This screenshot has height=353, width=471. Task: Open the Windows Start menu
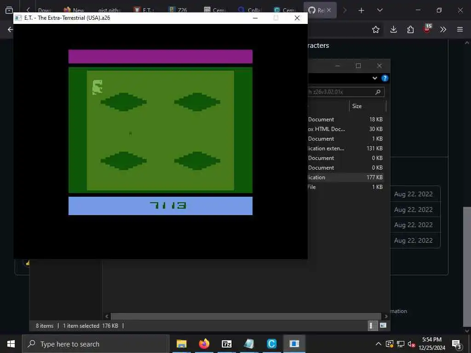click(x=11, y=344)
